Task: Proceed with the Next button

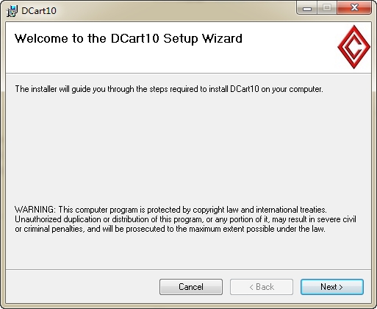Action: 332,287
